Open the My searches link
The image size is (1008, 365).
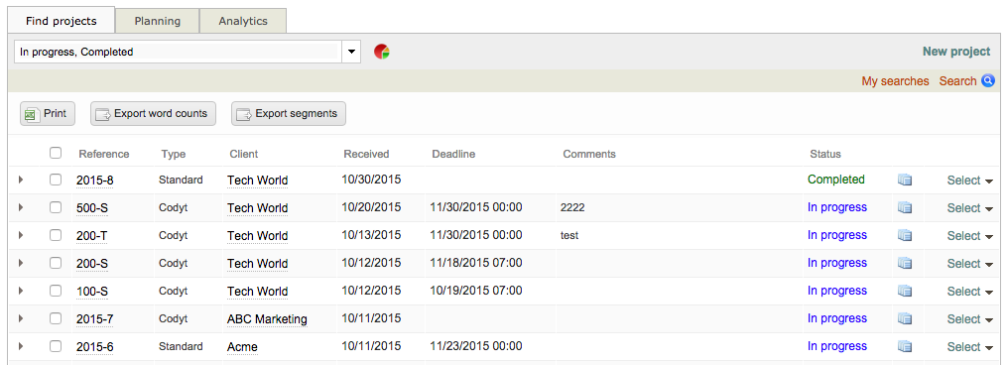click(x=895, y=81)
